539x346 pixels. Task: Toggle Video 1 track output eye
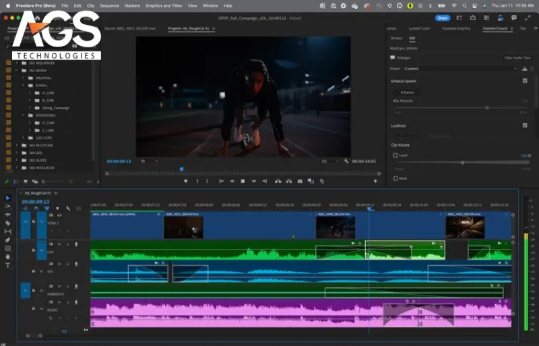pos(59,215)
